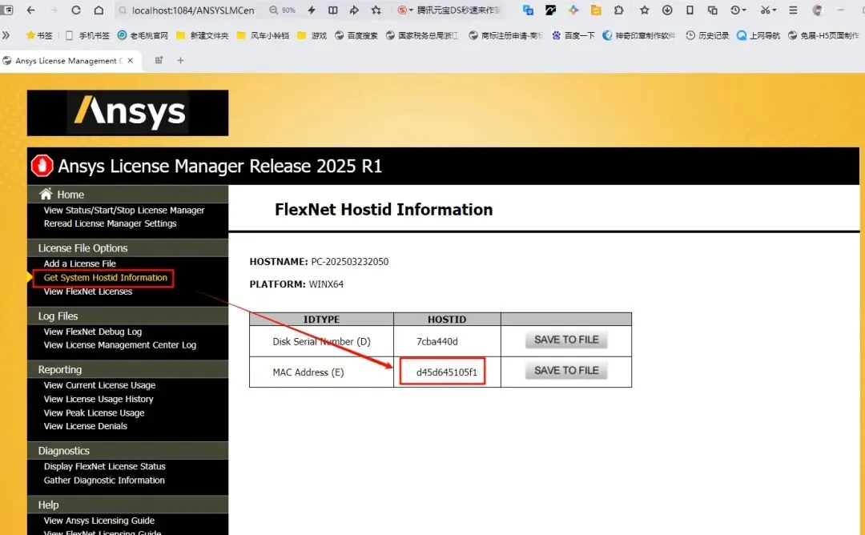This screenshot has height=535, width=865.
Task: Click the MAC hostid d45d645105f1
Action: click(x=446, y=372)
